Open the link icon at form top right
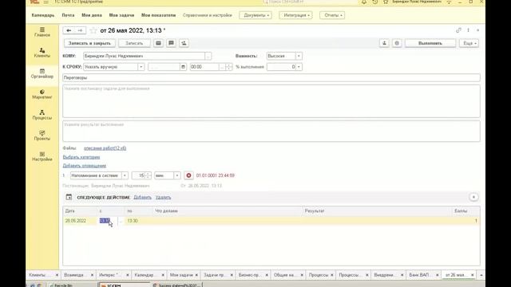This screenshot has height=287, width=511. pyautogui.click(x=458, y=30)
